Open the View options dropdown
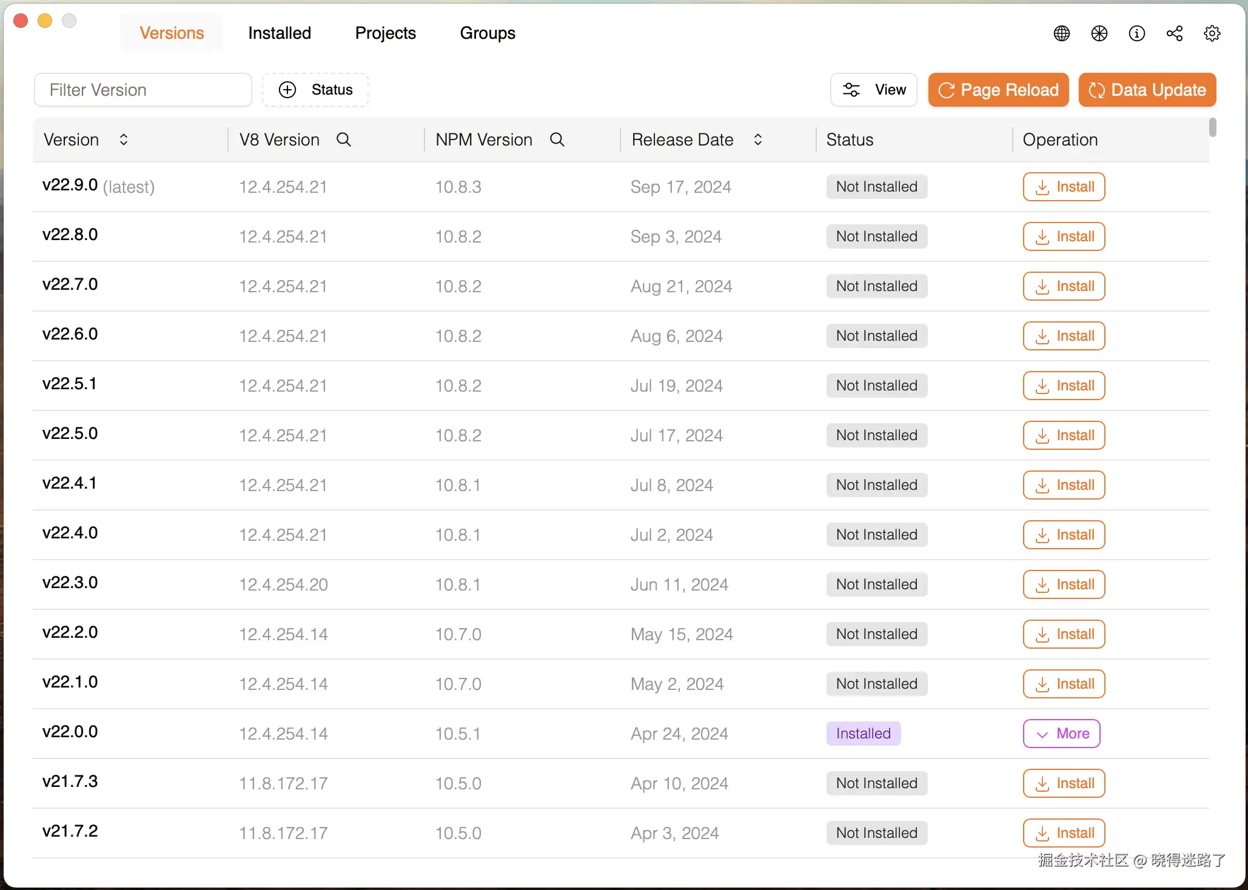The width and height of the screenshot is (1248, 890). (873, 90)
